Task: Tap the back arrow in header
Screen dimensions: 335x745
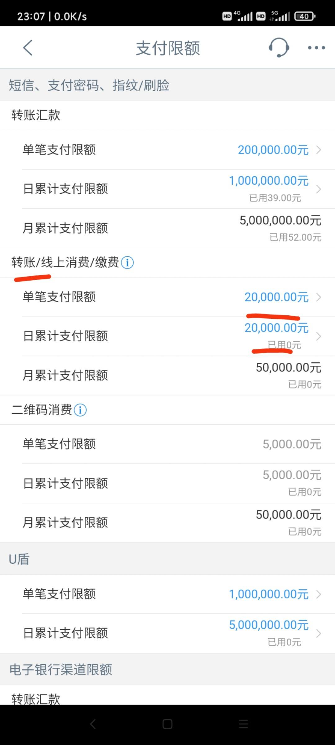Action: (x=28, y=48)
